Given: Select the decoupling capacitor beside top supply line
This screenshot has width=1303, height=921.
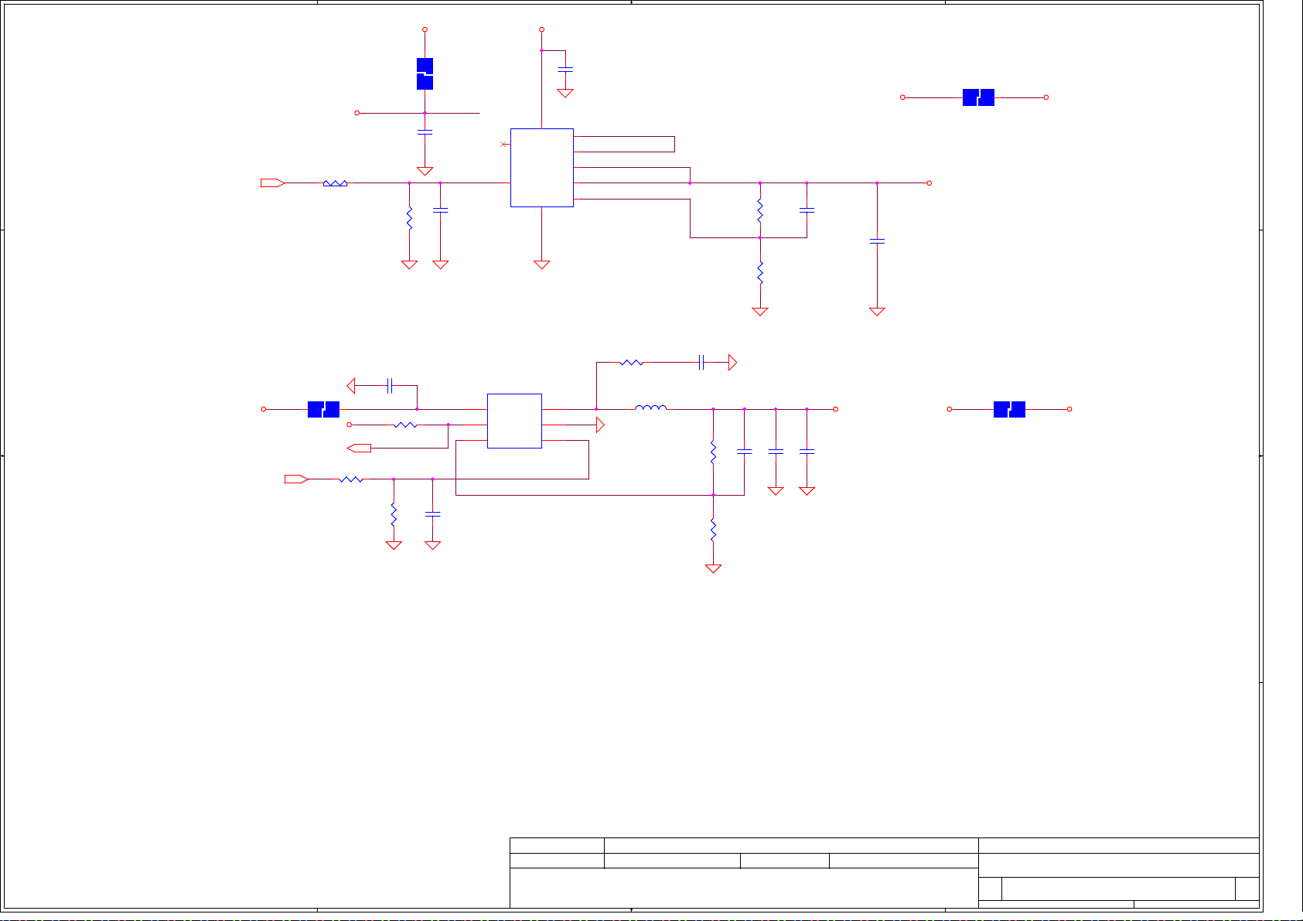Looking at the screenshot, I should pos(565,70).
